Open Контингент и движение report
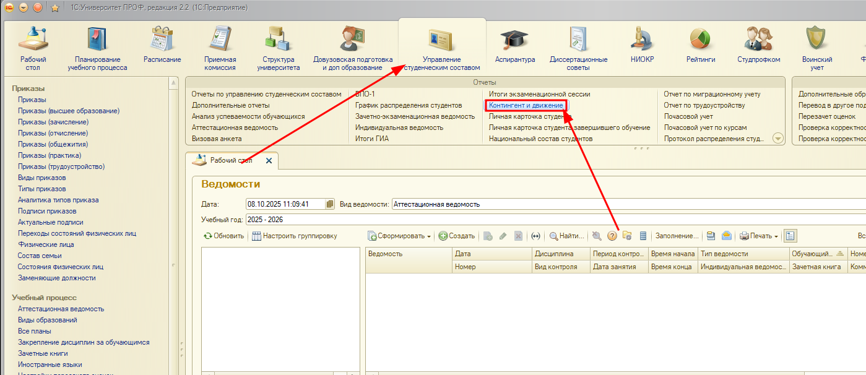The width and height of the screenshot is (866, 375). (526, 106)
